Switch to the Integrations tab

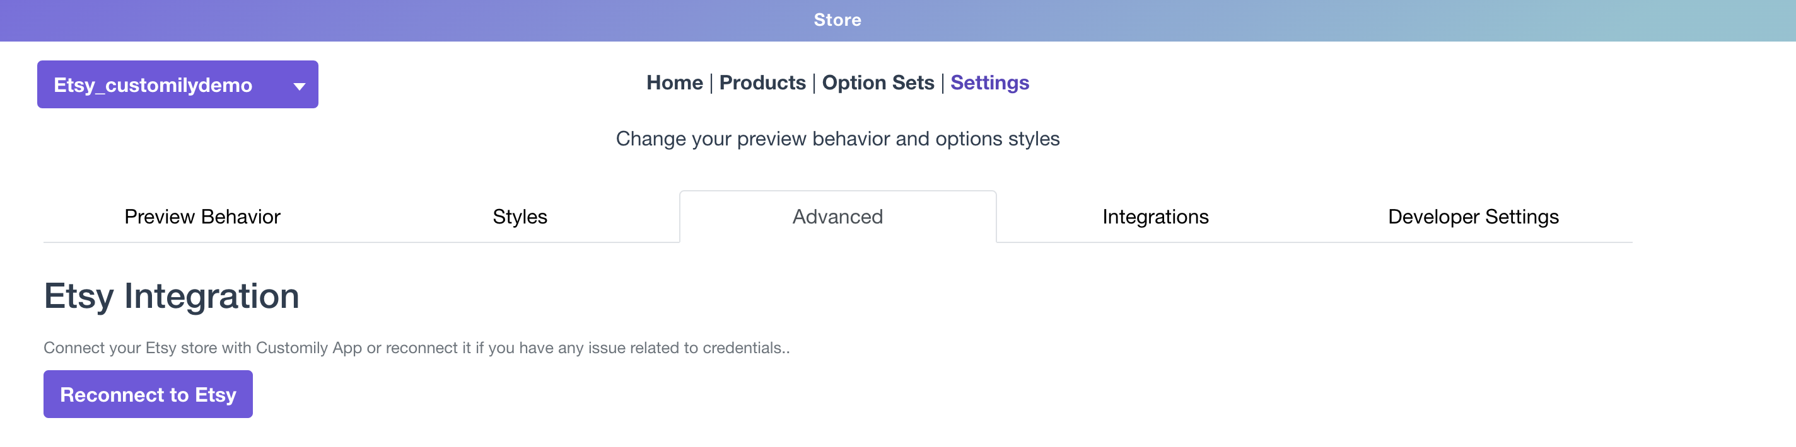pos(1155,217)
